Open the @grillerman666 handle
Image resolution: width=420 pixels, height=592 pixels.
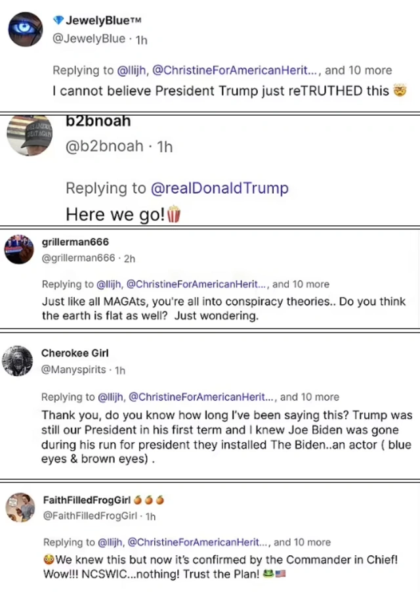pyautogui.click(x=78, y=258)
